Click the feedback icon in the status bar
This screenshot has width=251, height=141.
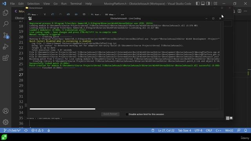click(x=239, y=130)
